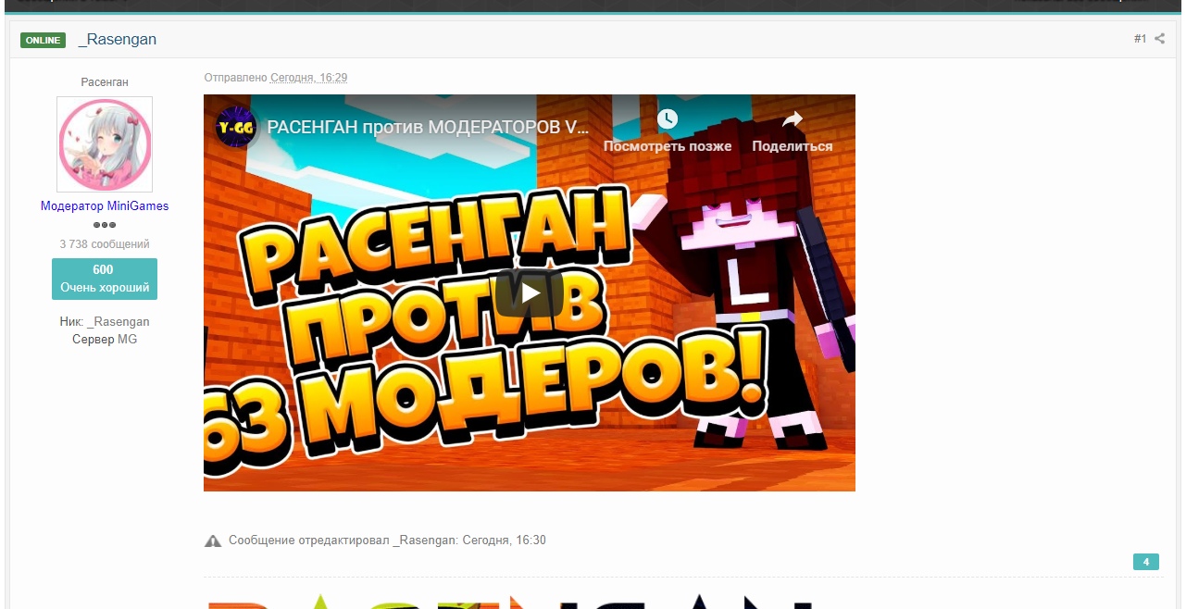The width and height of the screenshot is (1186, 609).
Task: Click the ONLINE status badge
Action: tap(44, 40)
